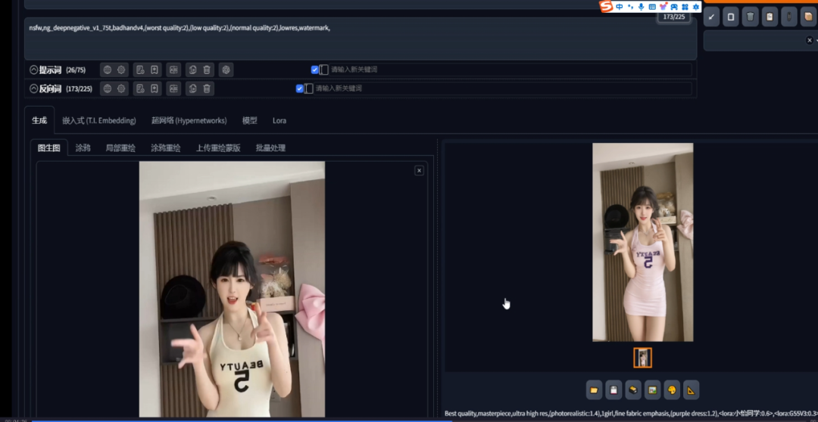Open output folder via the folder icon
This screenshot has height=422, width=818.
pyautogui.click(x=594, y=389)
